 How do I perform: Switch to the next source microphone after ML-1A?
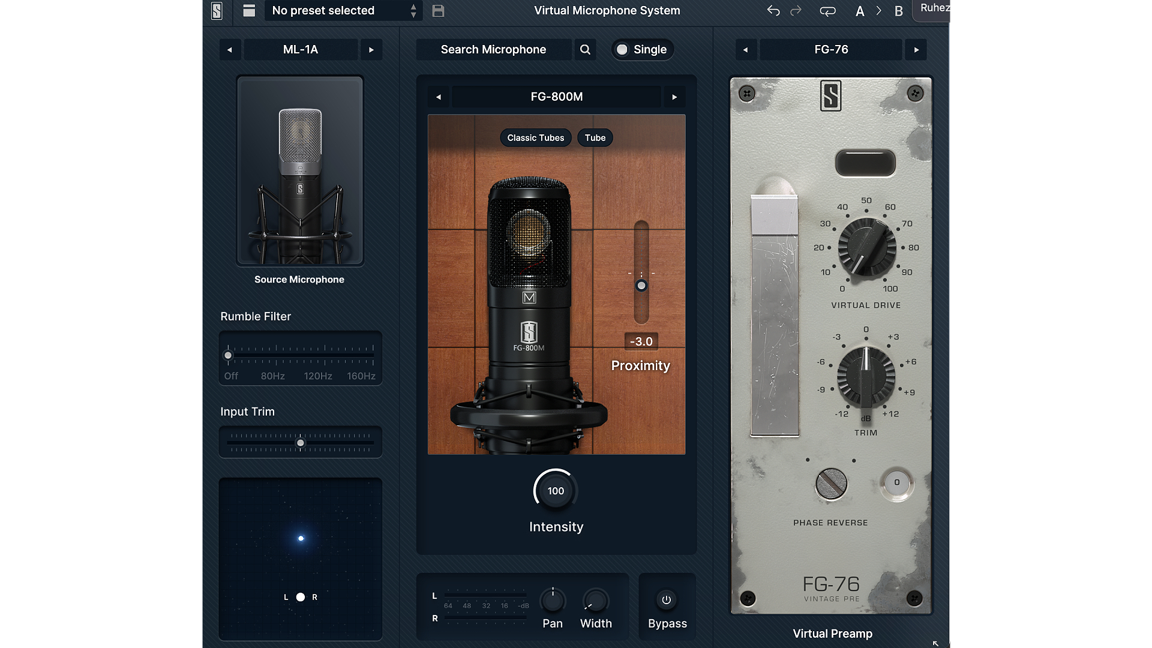click(x=371, y=50)
